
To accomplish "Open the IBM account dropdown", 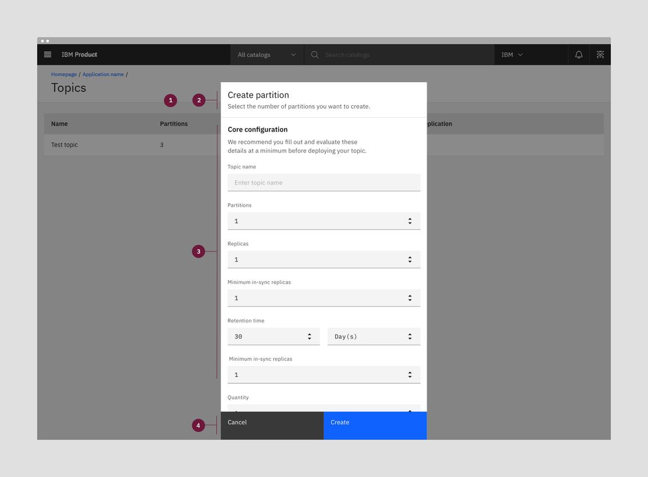I will click(512, 55).
